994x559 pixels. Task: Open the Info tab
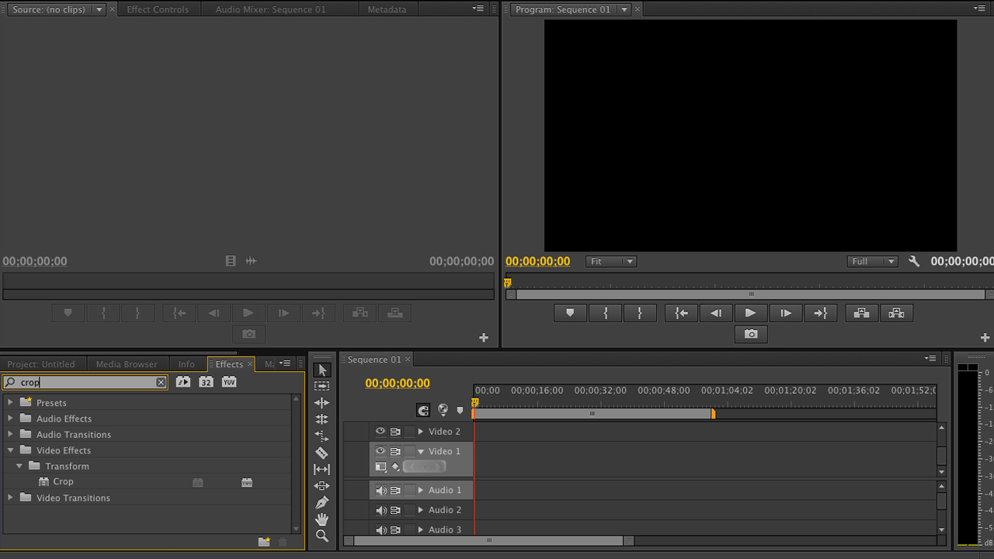(x=186, y=364)
